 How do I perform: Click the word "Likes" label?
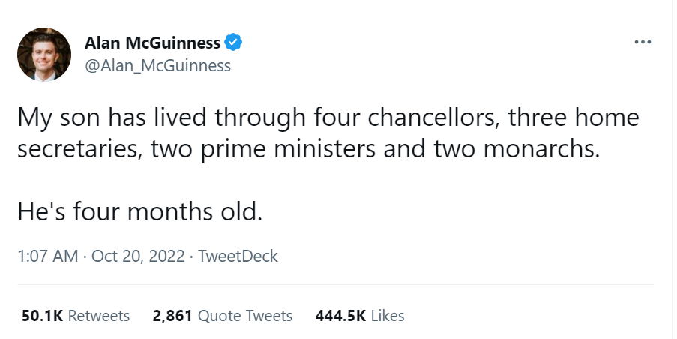388,316
